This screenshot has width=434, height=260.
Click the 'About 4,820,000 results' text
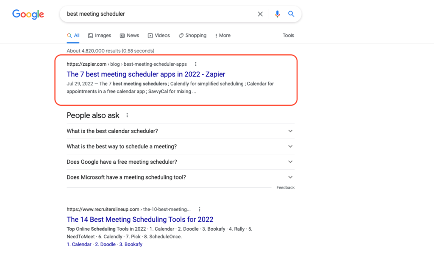pos(111,50)
